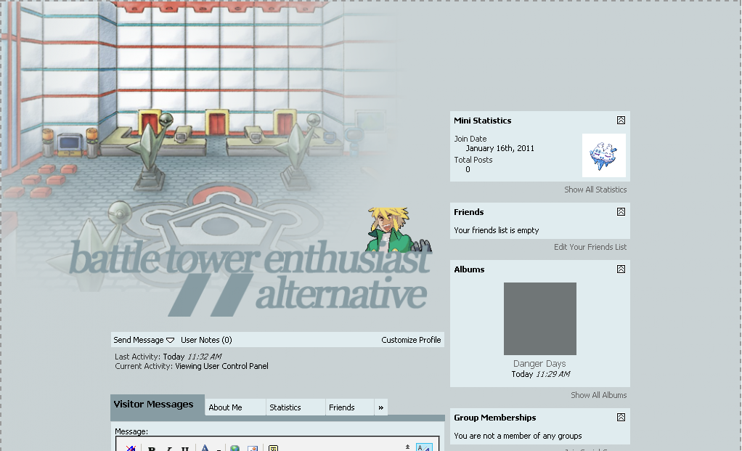The height and width of the screenshot is (451, 742).
Task: Open the Send Message dropdown
Action: (144, 340)
